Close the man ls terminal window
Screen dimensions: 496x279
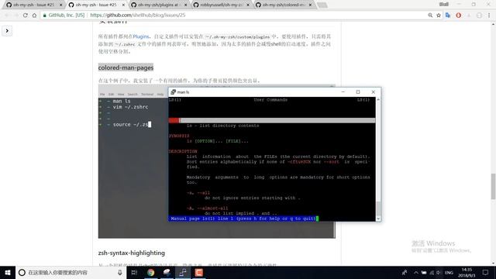point(373,91)
